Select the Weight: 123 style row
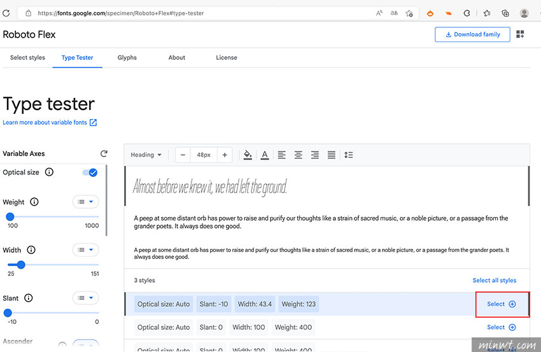This screenshot has width=541, height=352. click(501, 304)
